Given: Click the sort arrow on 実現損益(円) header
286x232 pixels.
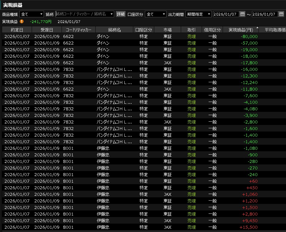Looking at the screenshot, I should 257,28.
